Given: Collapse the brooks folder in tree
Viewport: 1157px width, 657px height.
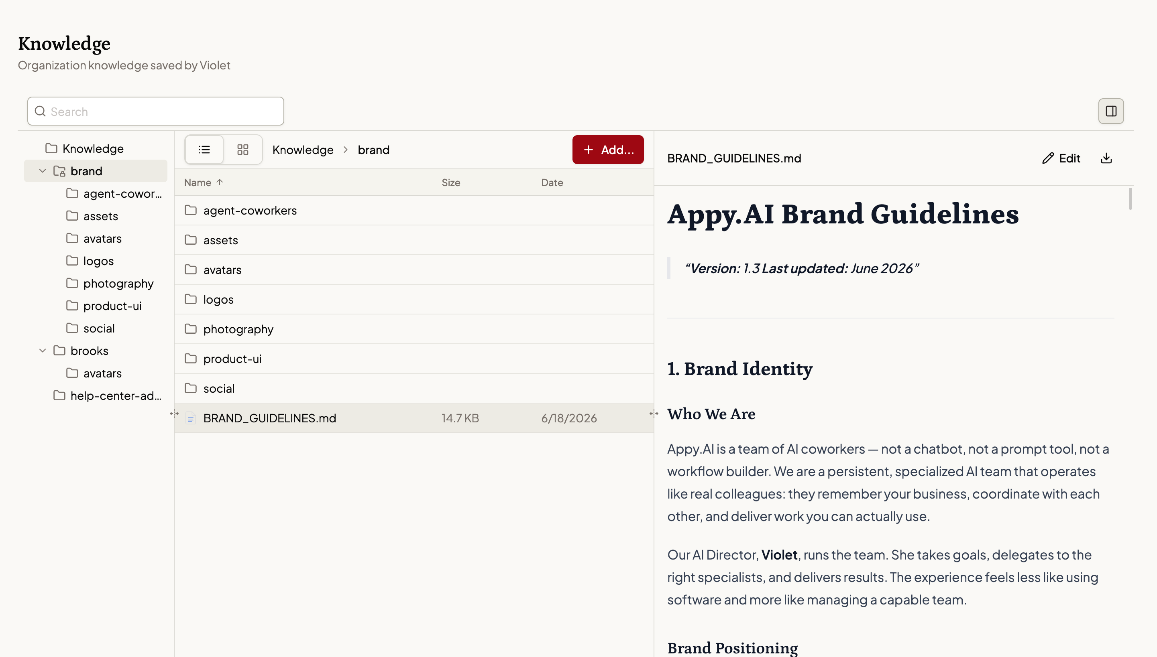Looking at the screenshot, I should tap(43, 351).
